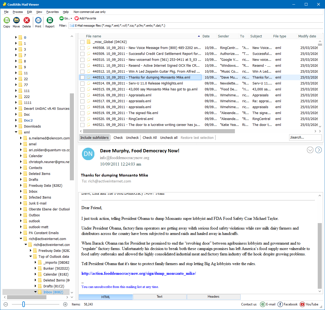Check the box for _misc_Global folder
Image resolution: width=325 pixels, height=310 pixels.
[x=82, y=42]
